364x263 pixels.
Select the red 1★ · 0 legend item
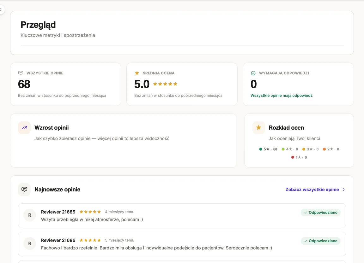pyautogui.click(x=299, y=157)
